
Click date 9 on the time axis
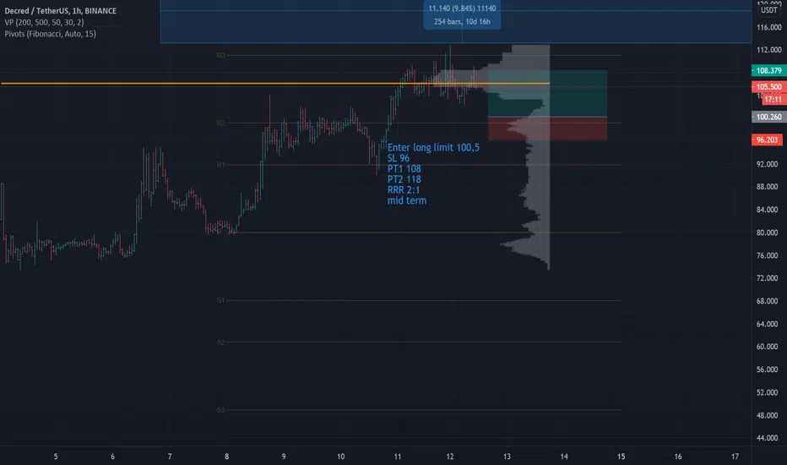coord(284,457)
